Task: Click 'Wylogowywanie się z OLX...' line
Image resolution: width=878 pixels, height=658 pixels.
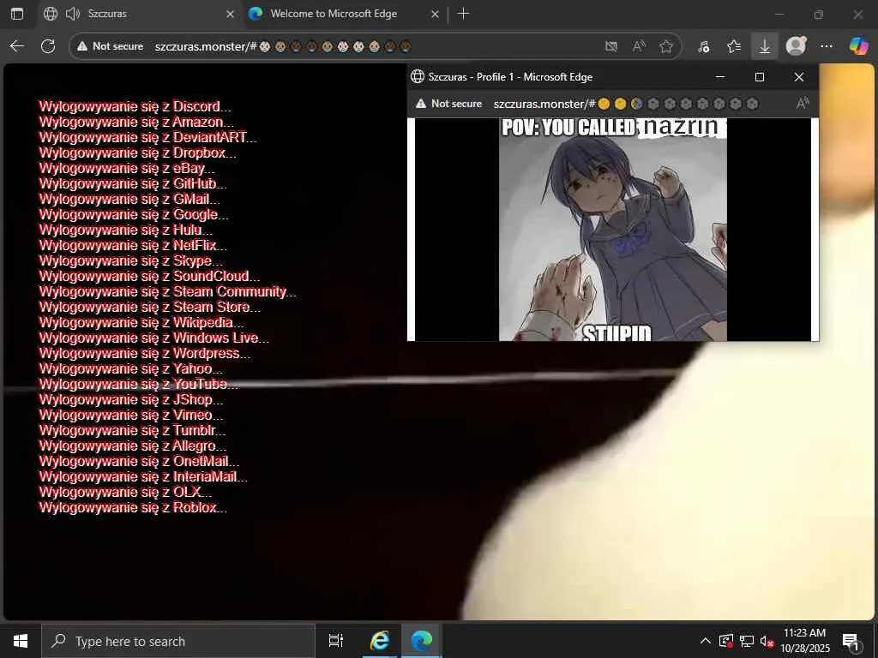Action: pyautogui.click(x=125, y=493)
